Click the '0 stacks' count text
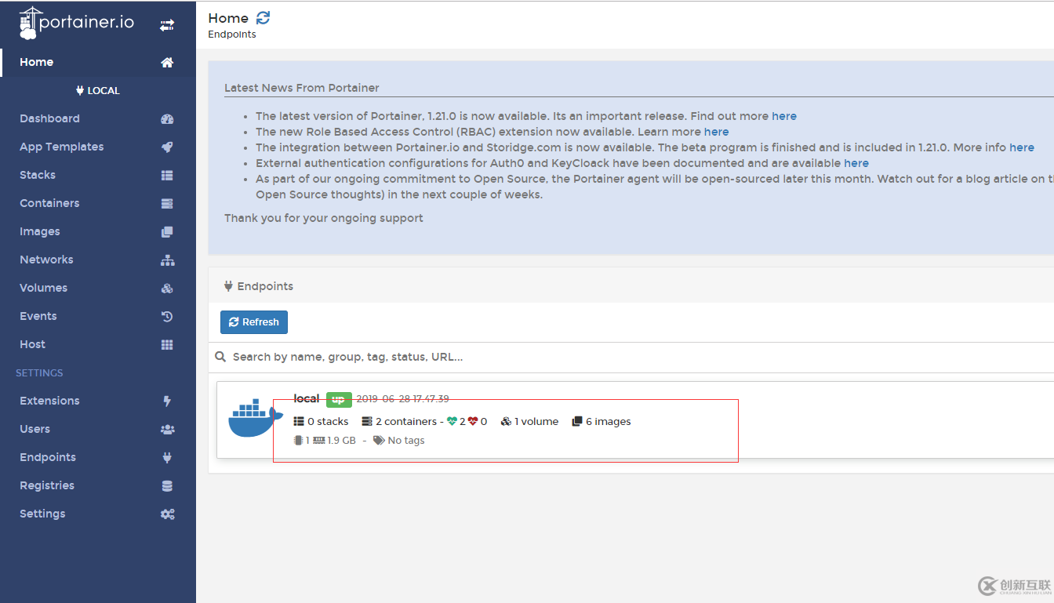1054x603 pixels. click(328, 422)
